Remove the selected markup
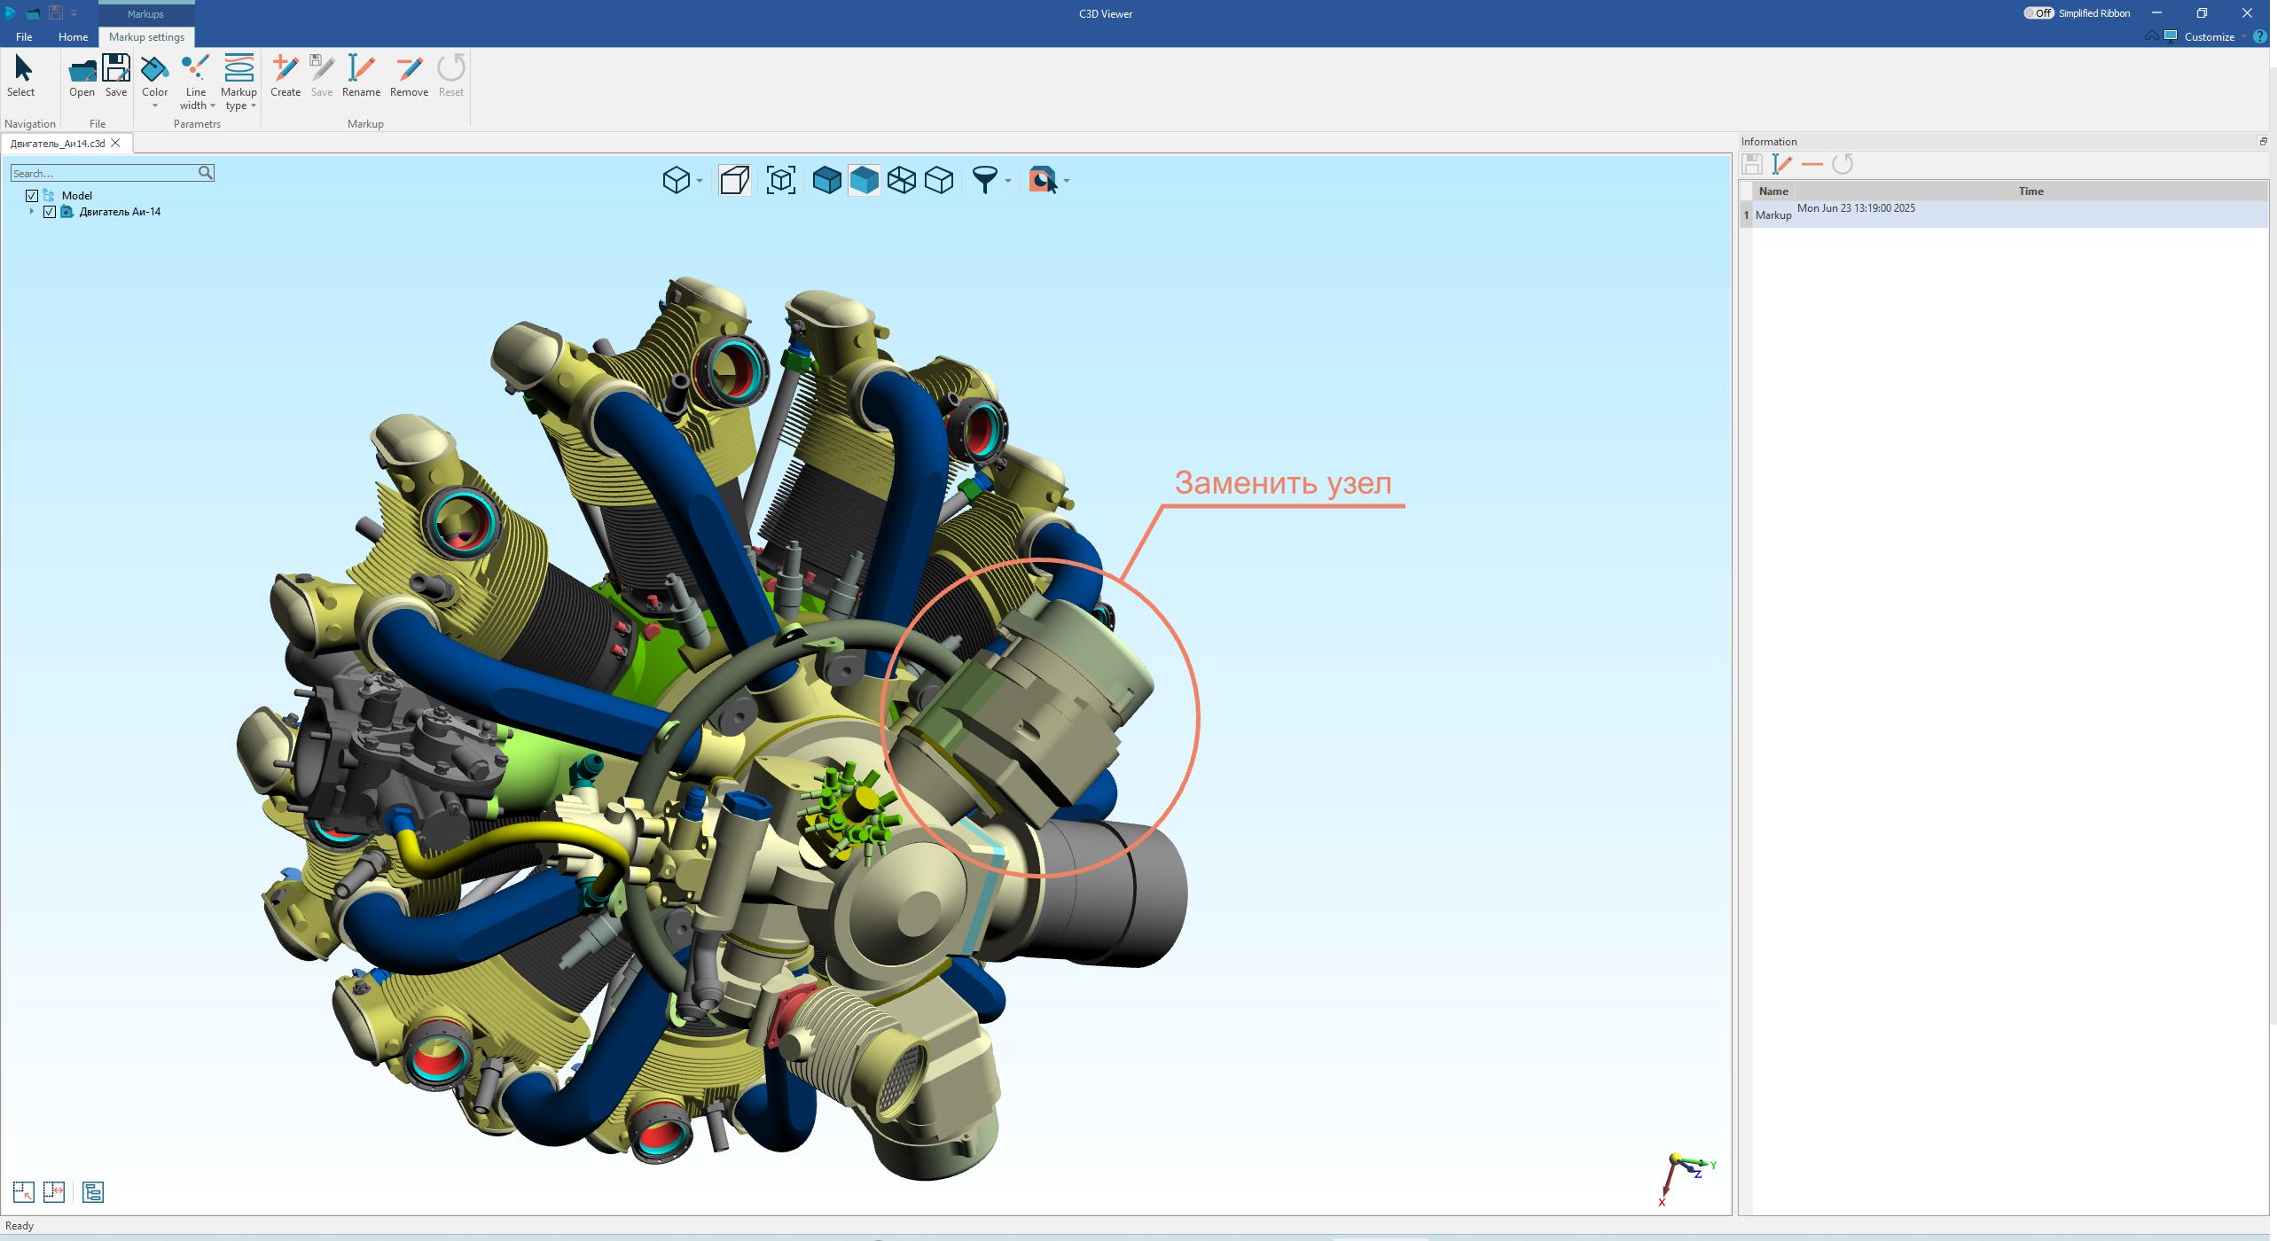The image size is (2277, 1241). click(409, 76)
